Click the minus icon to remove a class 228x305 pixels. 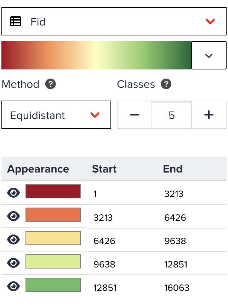(134, 114)
